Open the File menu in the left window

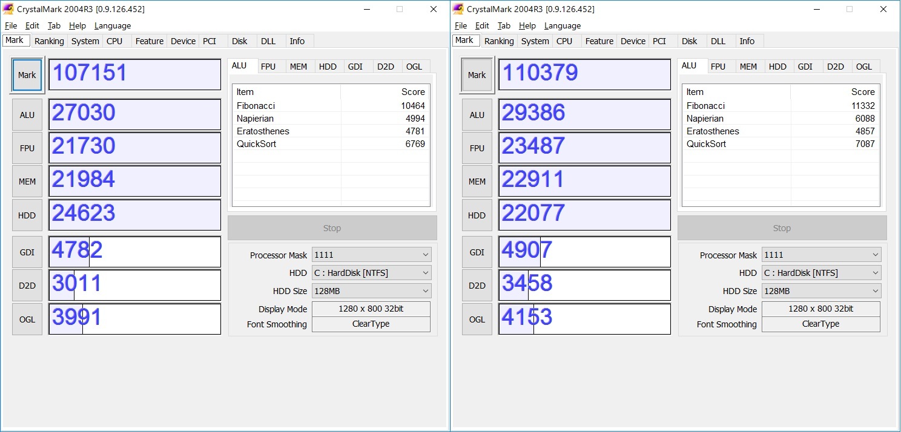[11, 25]
